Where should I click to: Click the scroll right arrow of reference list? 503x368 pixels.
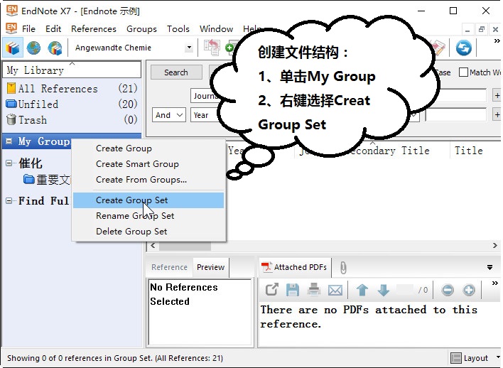(x=495, y=246)
